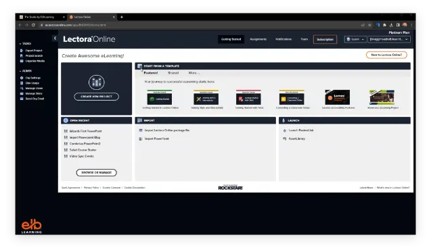Open the Learn dropdown
431x252 pixels.
355,39
